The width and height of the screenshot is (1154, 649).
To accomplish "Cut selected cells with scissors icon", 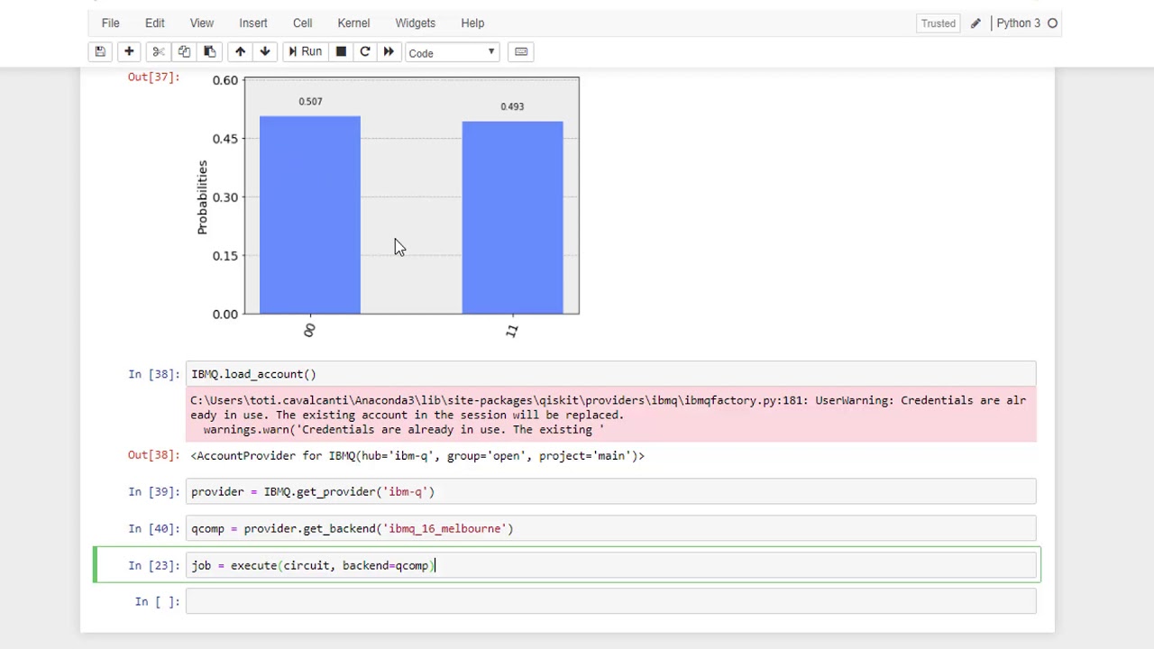I will click(x=158, y=52).
